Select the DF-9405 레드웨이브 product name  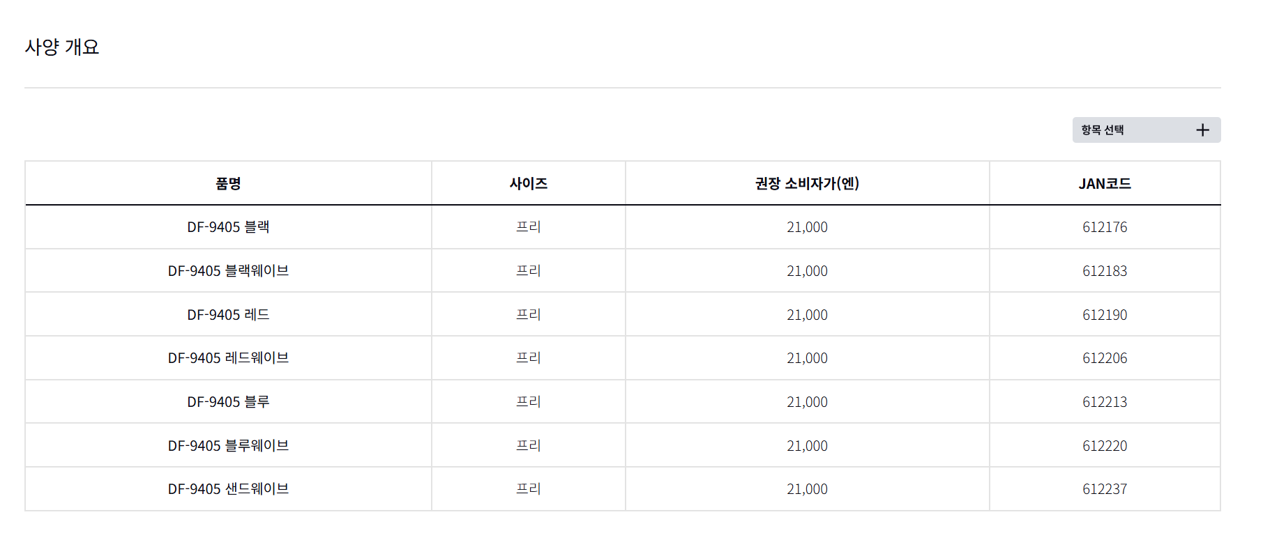pos(228,358)
